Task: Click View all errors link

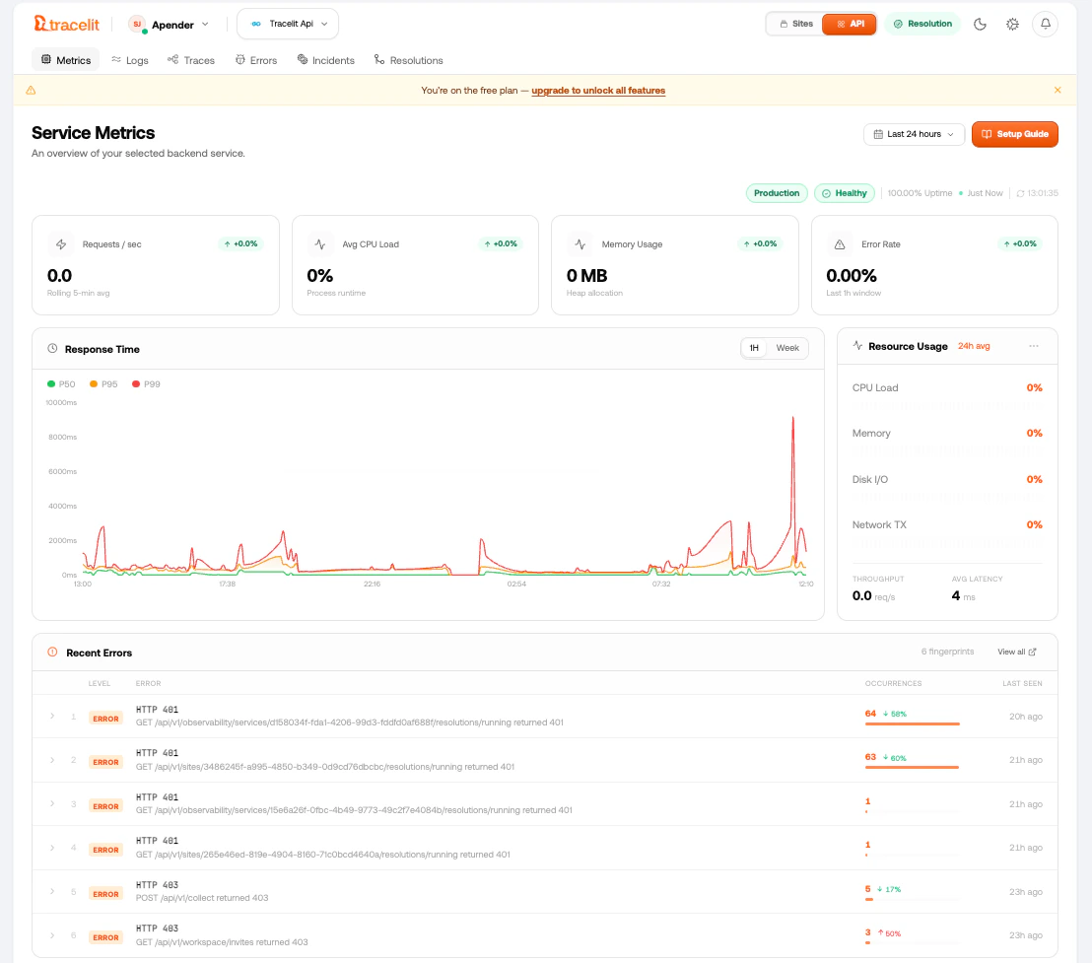Action: (x=1017, y=653)
